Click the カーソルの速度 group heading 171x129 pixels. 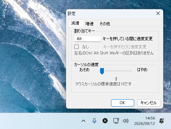click(86, 65)
